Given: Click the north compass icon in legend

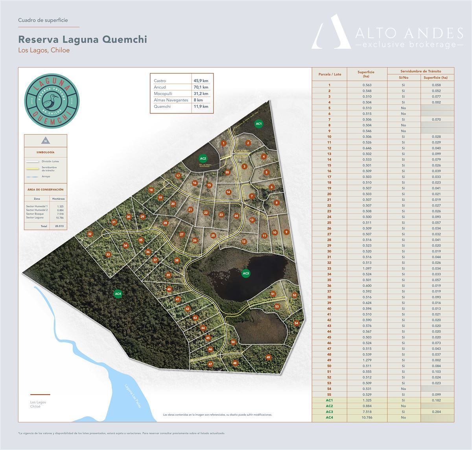Looking at the screenshot, I should pos(46,141).
